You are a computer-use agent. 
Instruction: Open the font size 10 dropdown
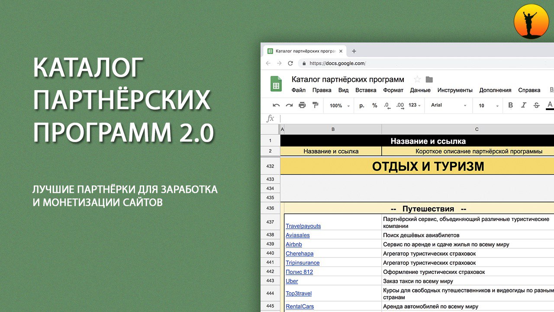coord(489,105)
